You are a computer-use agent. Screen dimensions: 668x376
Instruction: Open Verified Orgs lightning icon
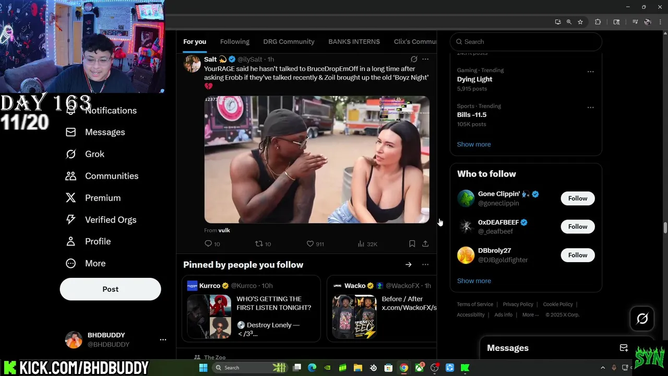[x=71, y=220]
